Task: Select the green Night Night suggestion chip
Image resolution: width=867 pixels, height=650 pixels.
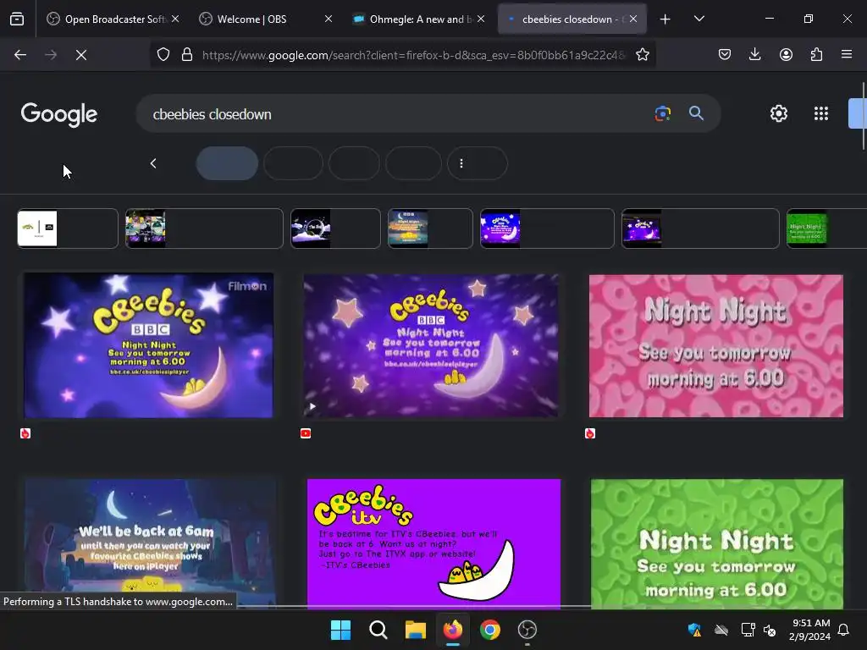Action: coord(826,229)
